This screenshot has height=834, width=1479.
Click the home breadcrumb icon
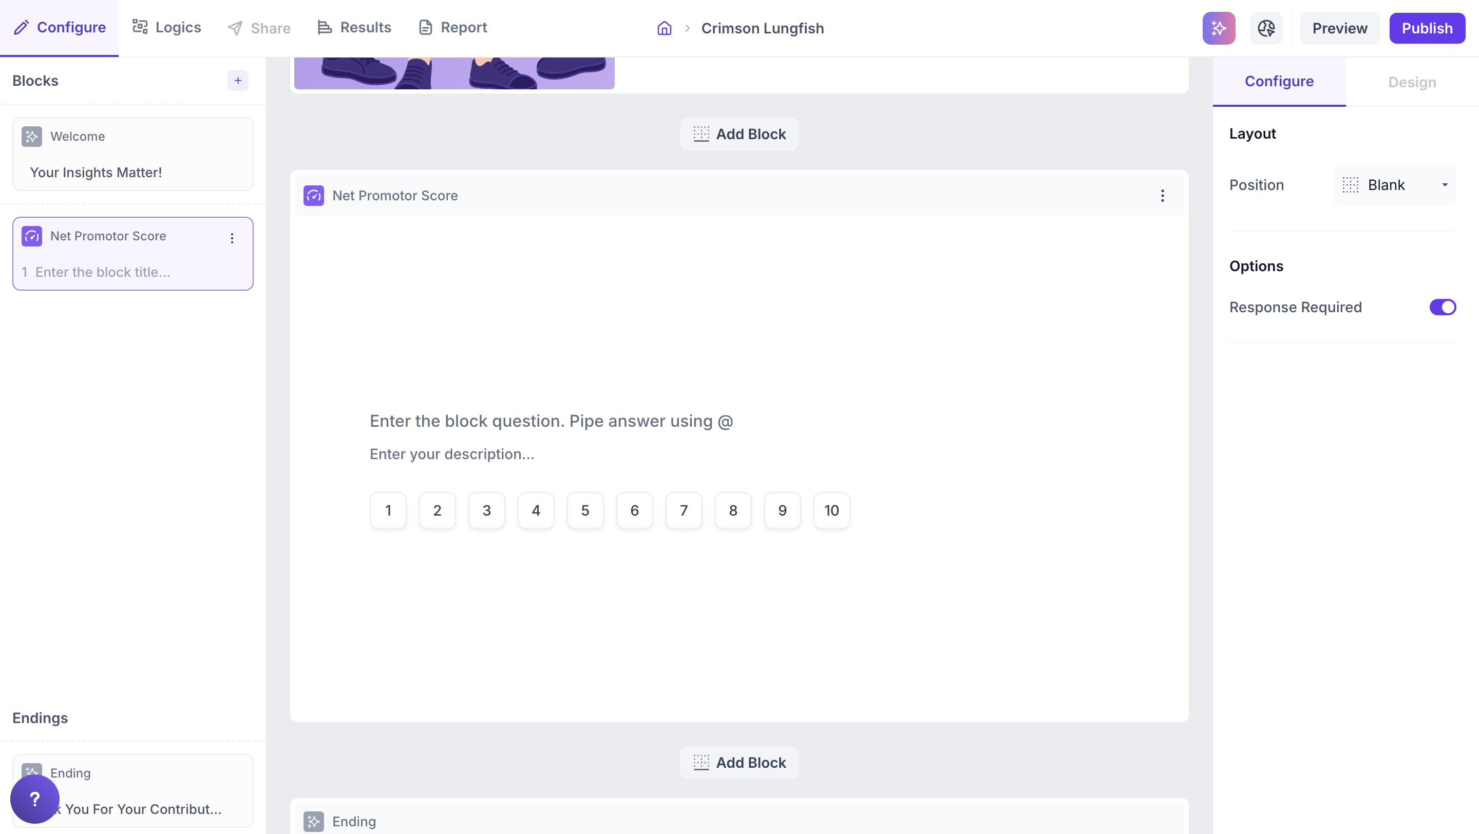point(665,28)
